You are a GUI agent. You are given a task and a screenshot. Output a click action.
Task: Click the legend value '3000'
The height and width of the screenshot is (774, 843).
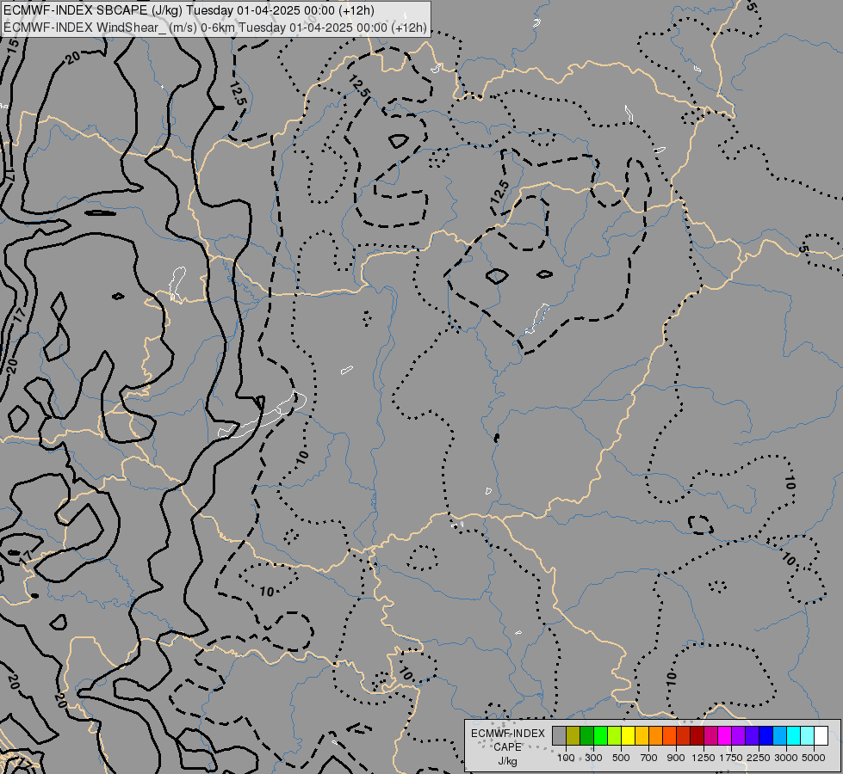point(786,758)
